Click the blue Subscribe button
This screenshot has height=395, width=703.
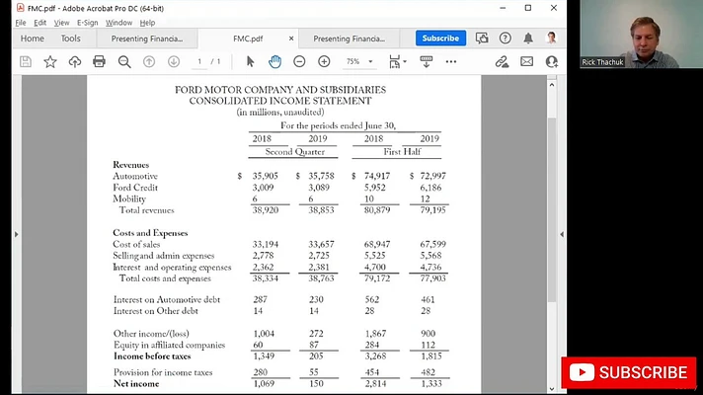click(440, 39)
